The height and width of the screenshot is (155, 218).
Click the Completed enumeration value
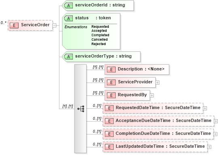[100, 35]
